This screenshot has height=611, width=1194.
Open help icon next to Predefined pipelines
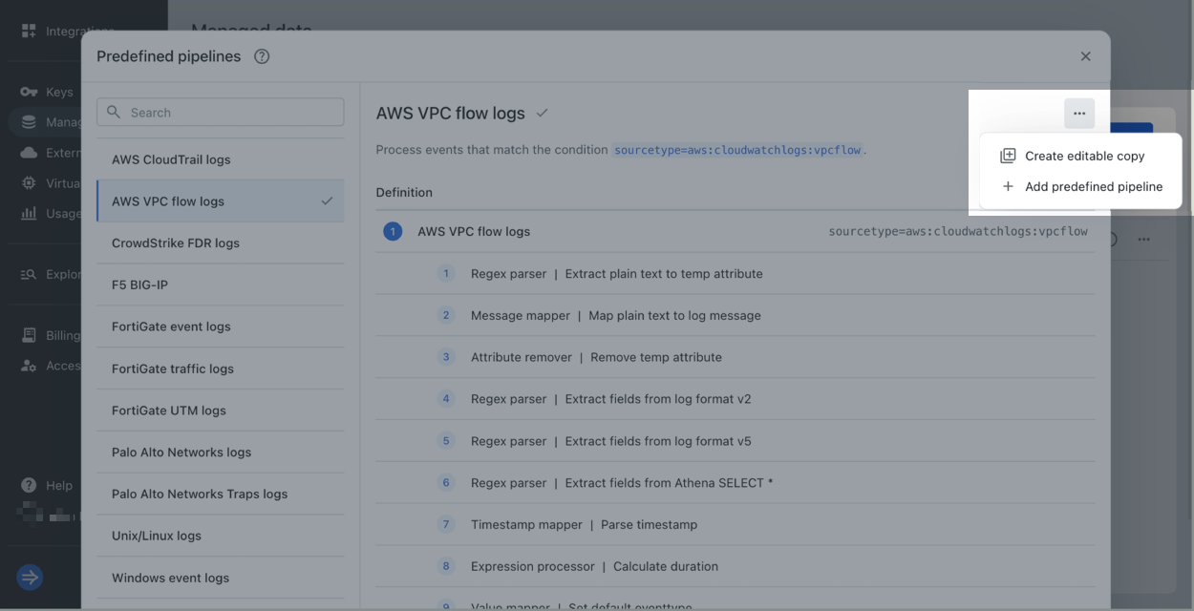tap(262, 56)
